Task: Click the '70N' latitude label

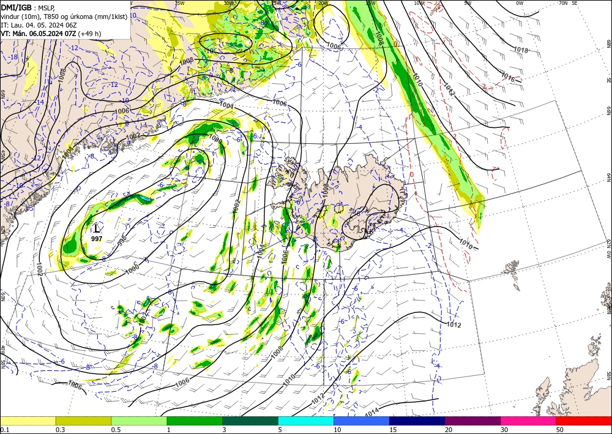Action: tap(563, 3)
